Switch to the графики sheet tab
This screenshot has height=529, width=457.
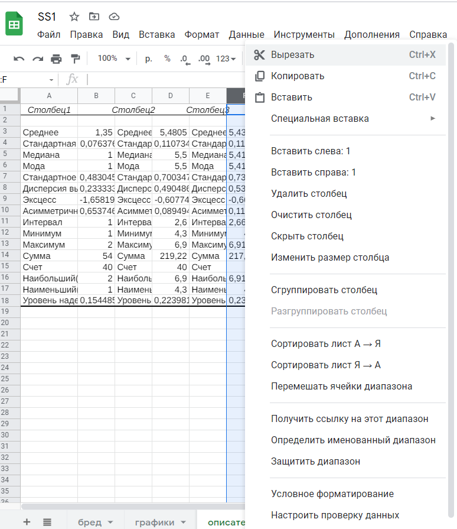click(x=155, y=522)
